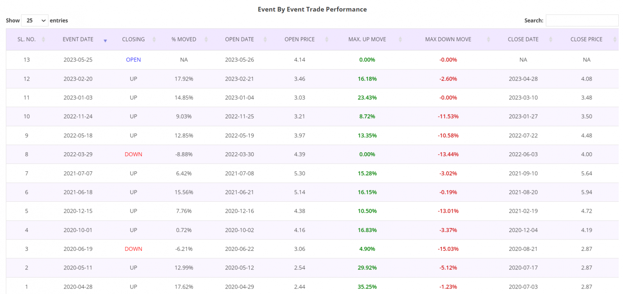Click the 29.92% max up move value
Screen dimensions: 623x294
pos(367,268)
